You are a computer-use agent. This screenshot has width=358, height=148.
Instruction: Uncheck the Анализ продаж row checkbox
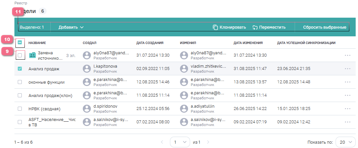pos(20,69)
